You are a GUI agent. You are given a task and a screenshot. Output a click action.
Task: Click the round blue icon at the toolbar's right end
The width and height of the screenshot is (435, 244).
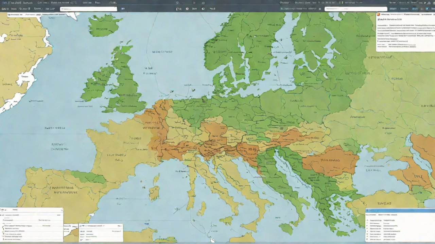427,9
